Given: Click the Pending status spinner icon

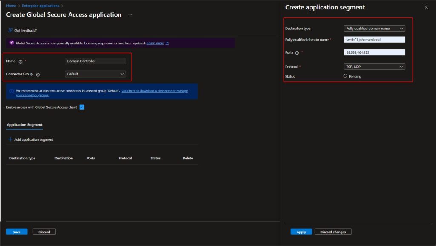Looking at the screenshot, I should pyautogui.click(x=345, y=76).
